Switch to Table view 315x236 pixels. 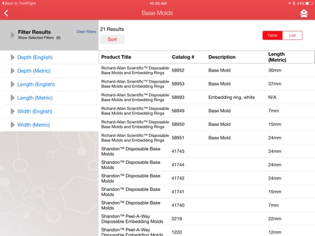click(272, 35)
